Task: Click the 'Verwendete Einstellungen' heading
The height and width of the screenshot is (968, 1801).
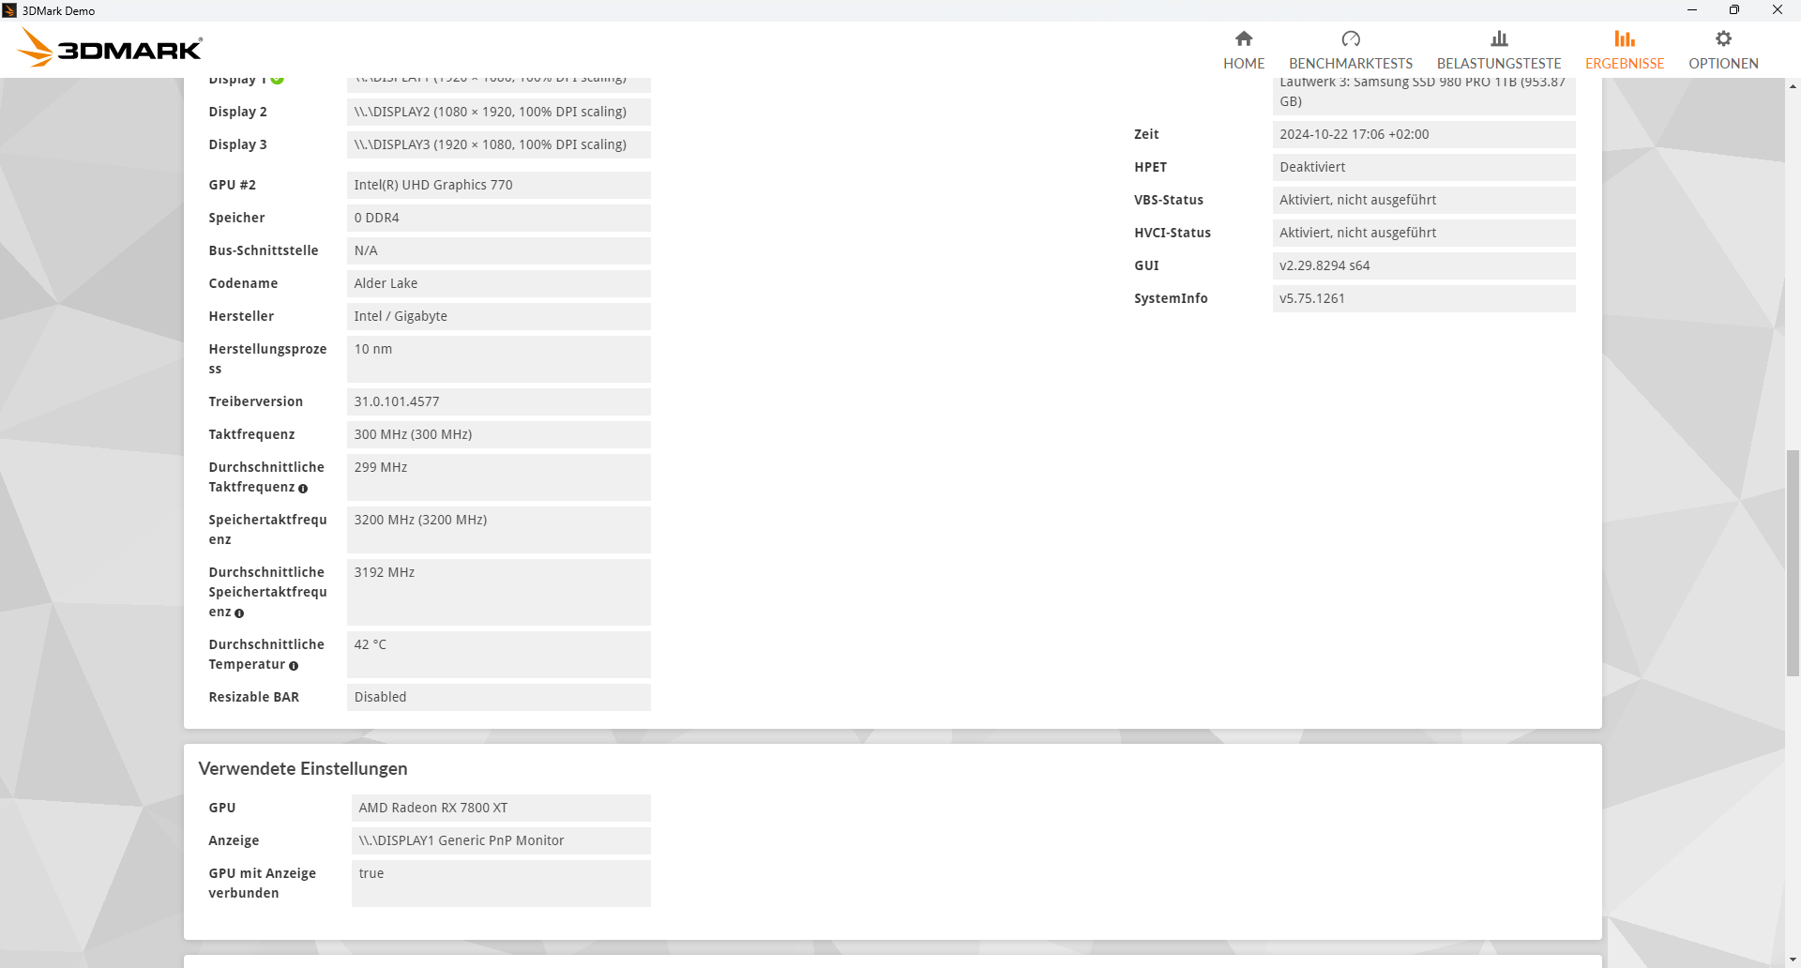Action: point(303,768)
